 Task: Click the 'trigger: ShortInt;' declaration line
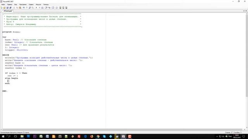pos(16,50)
